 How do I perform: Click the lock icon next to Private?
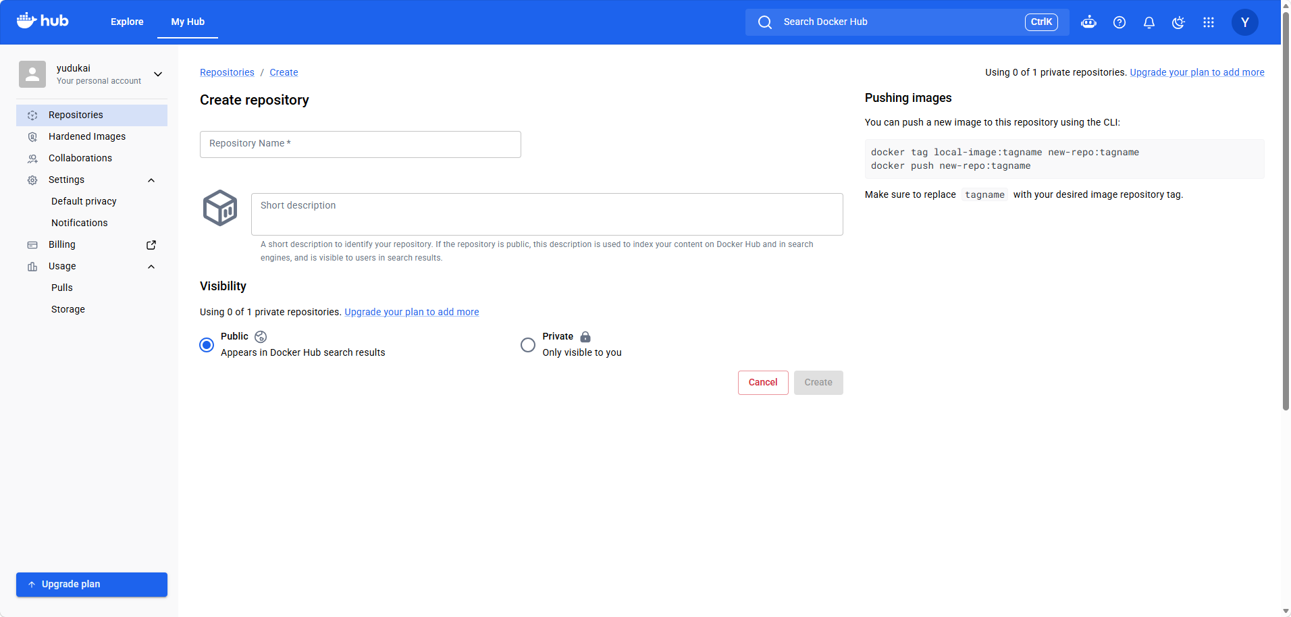pos(585,337)
